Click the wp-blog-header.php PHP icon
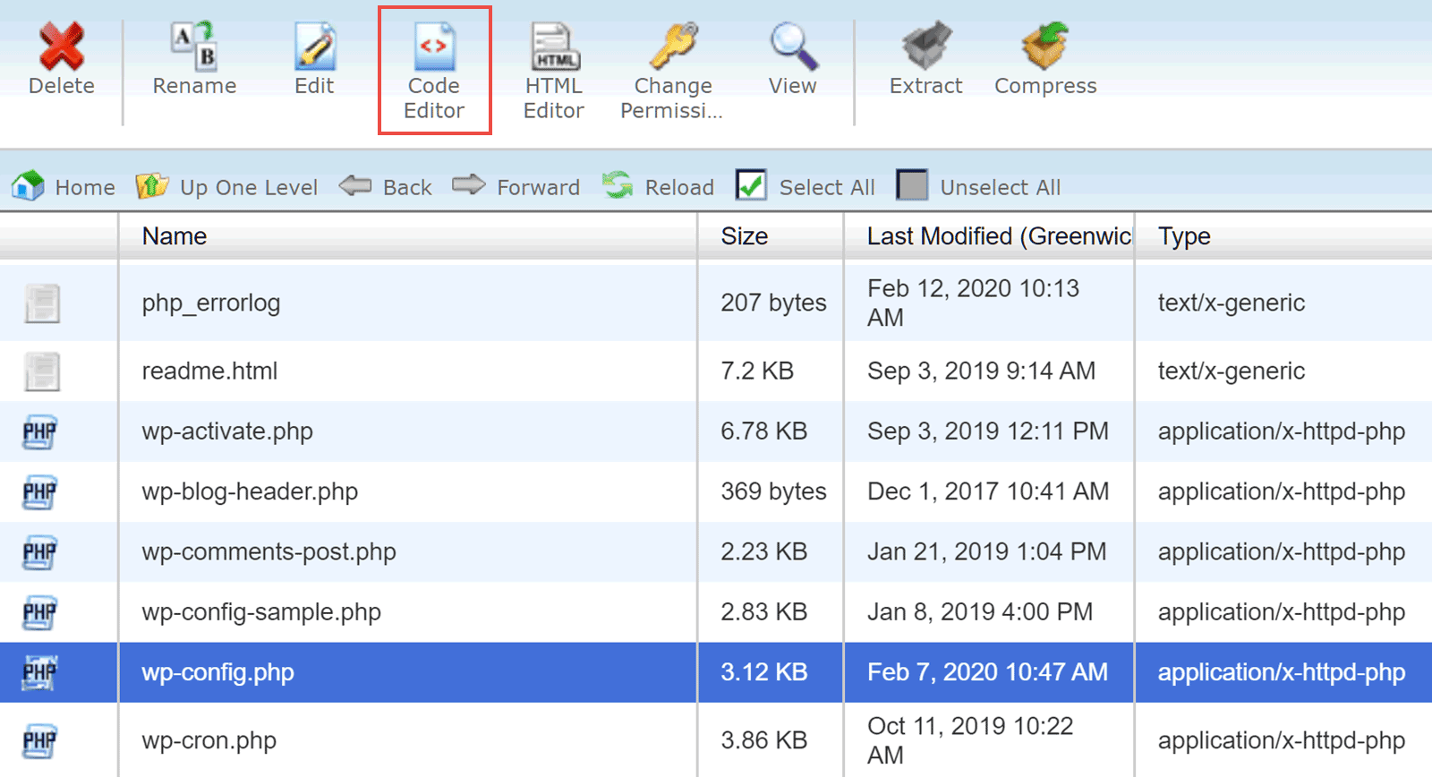The height and width of the screenshot is (777, 1432). tap(40, 491)
